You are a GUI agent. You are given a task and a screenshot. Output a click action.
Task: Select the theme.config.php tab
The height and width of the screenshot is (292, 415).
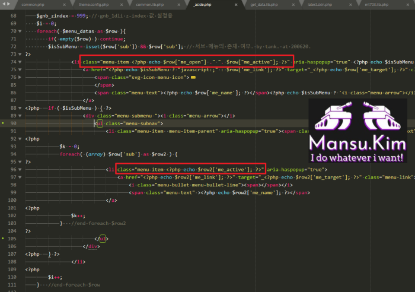click(92, 5)
